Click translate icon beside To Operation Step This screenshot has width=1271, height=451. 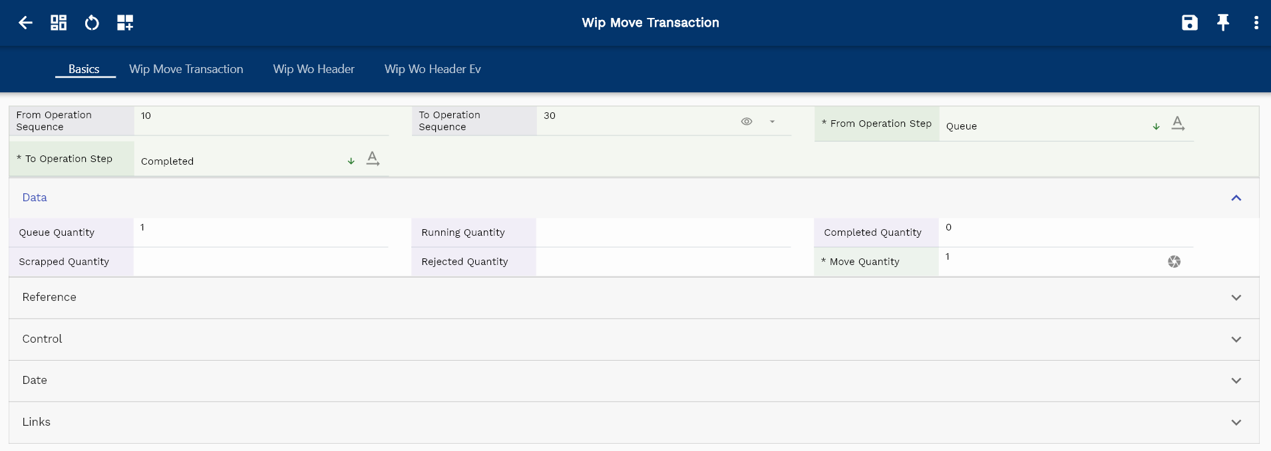click(373, 159)
